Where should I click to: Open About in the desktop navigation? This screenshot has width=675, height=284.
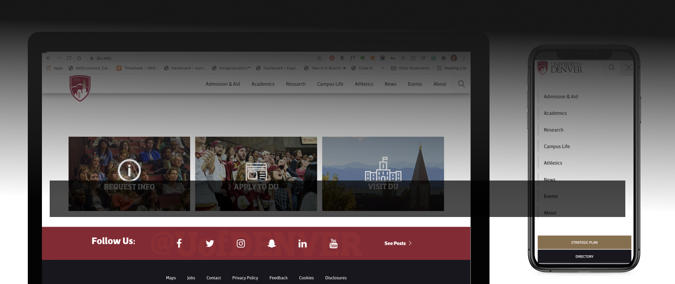tap(440, 84)
